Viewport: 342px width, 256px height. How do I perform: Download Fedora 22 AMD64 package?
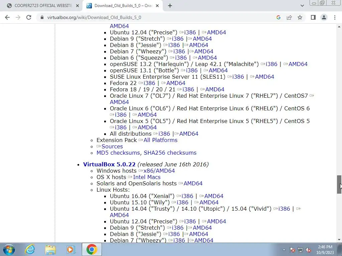(176, 83)
